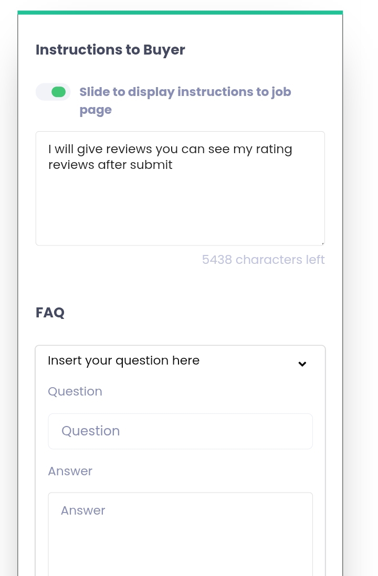Click the resize handle of the instructions box
This screenshot has width=378, height=576.
321,241
